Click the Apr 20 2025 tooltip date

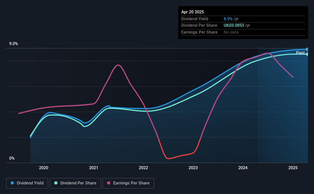(193, 12)
